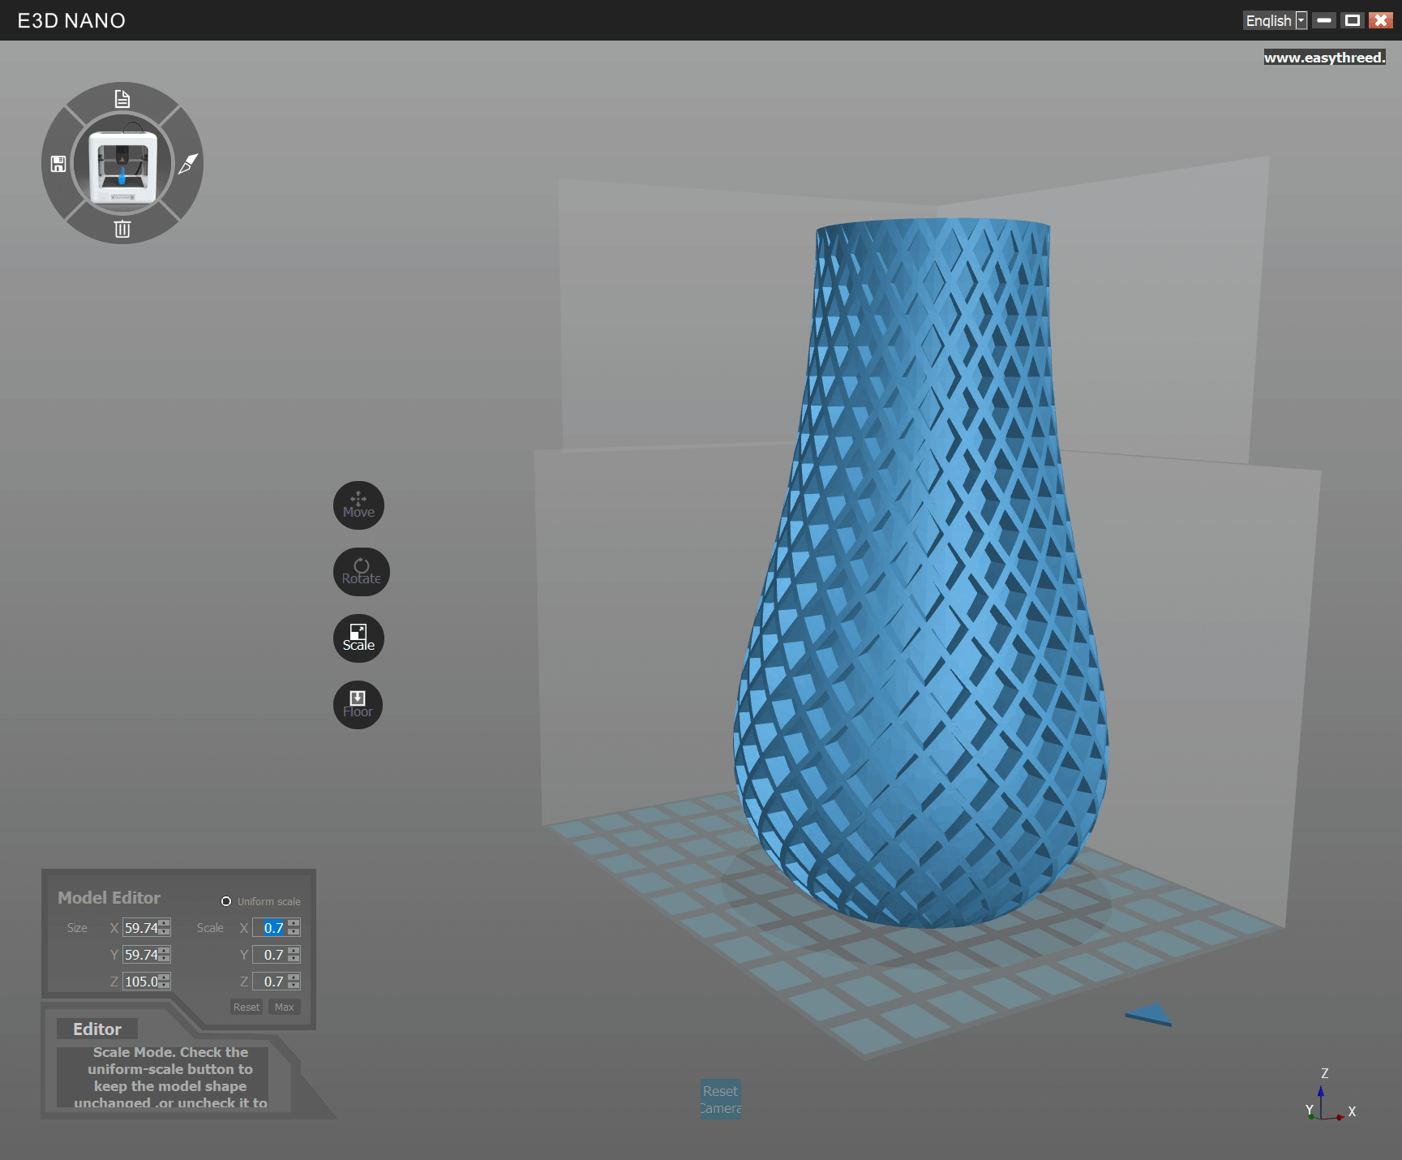The width and height of the screenshot is (1402, 1160).
Task: Click the Max scale button
Action: pyautogui.click(x=285, y=1007)
